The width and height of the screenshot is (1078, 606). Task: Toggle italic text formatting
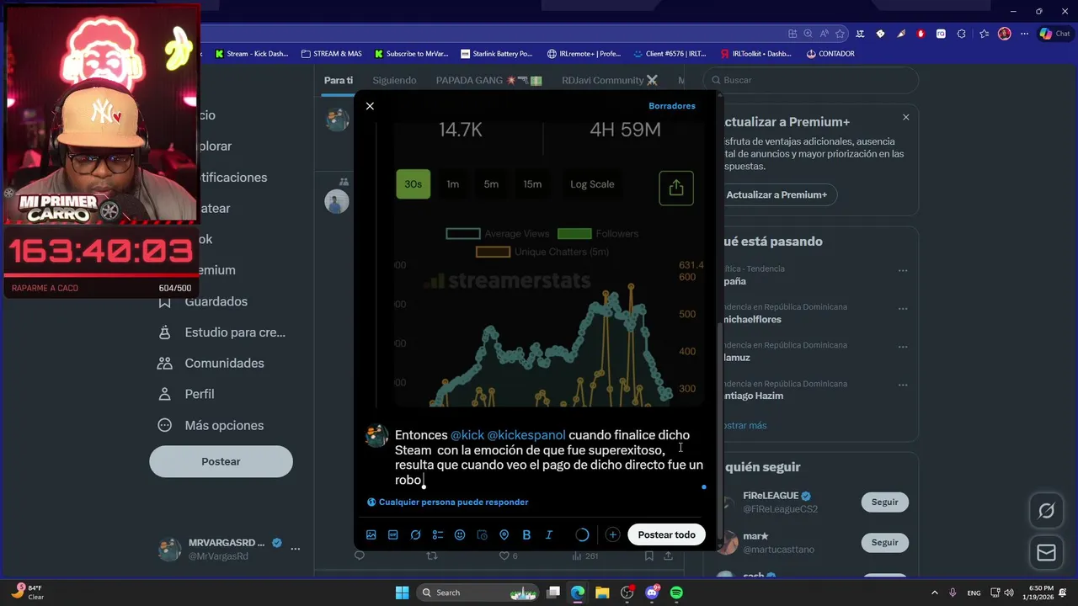[x=549, y=534]
